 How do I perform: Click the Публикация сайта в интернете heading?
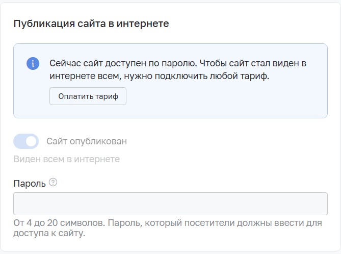point(91,24)
